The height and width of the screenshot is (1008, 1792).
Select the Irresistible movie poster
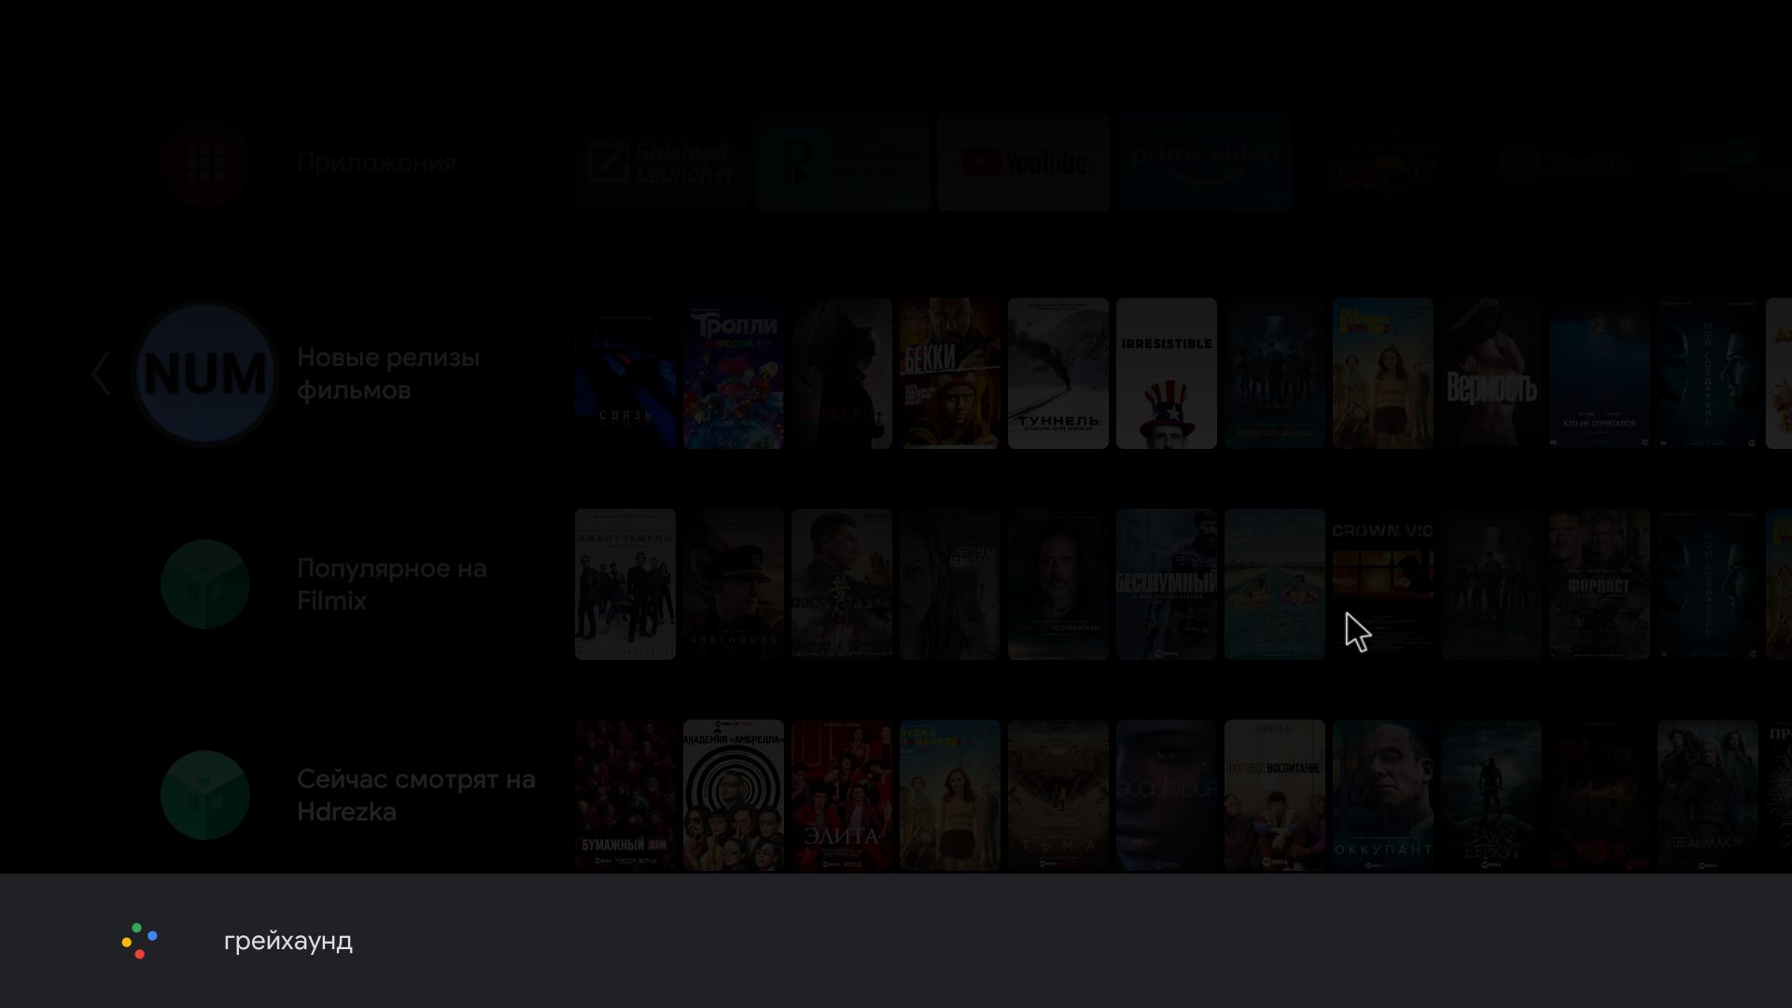[x=1167, y=373]
